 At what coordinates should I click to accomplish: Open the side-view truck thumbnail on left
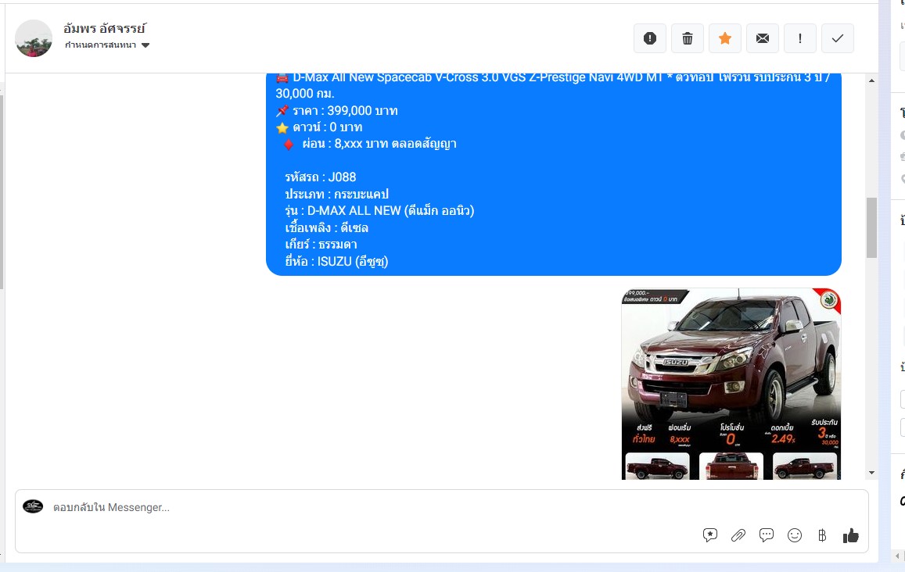657,467
